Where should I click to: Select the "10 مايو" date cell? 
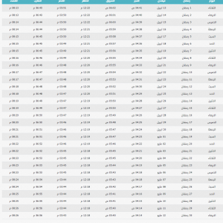pos(162,201)
